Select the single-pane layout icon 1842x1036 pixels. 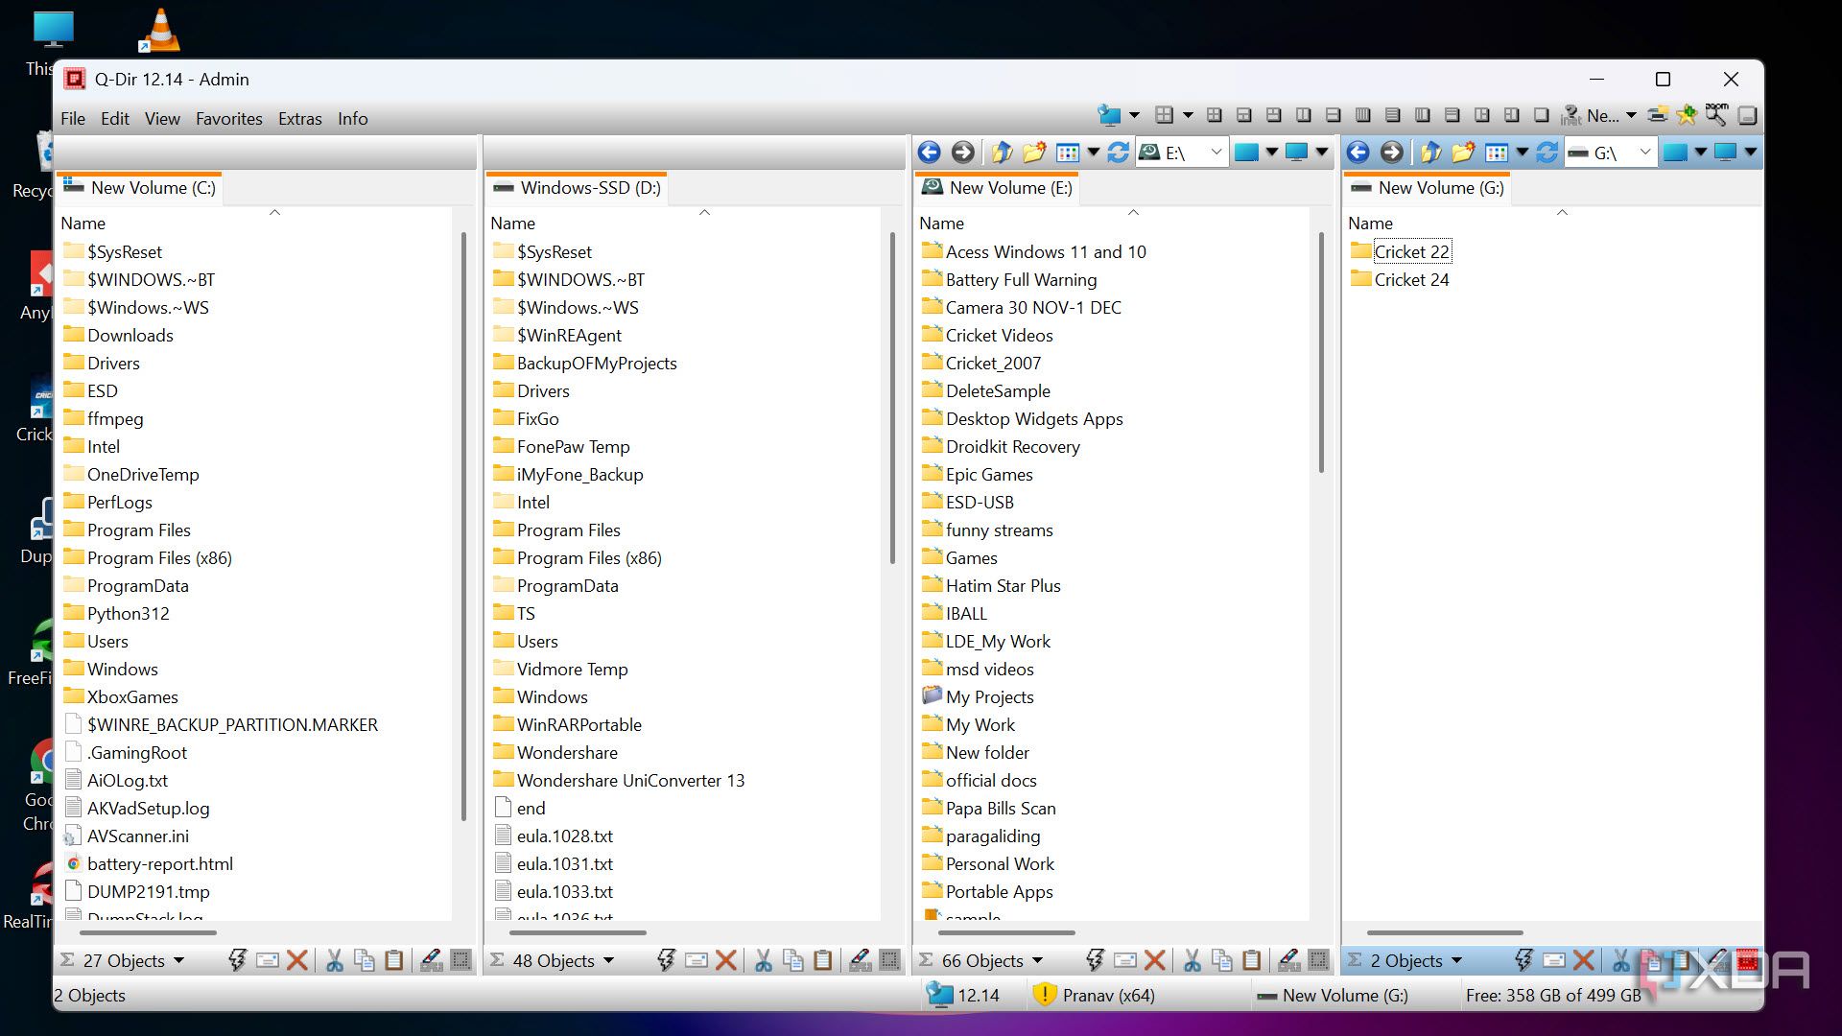[1541, 115]
